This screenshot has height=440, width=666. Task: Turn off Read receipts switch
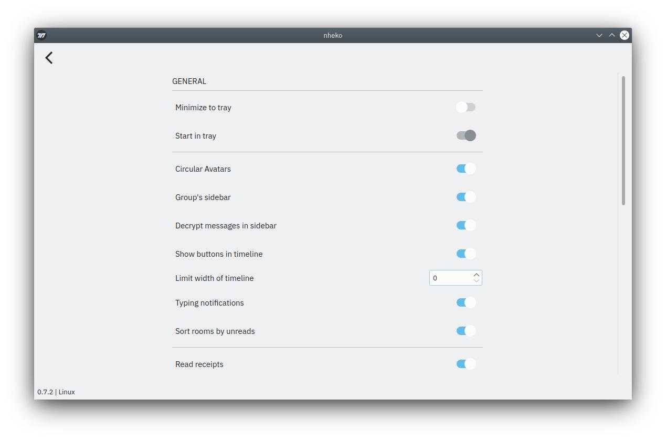(466, 364)
